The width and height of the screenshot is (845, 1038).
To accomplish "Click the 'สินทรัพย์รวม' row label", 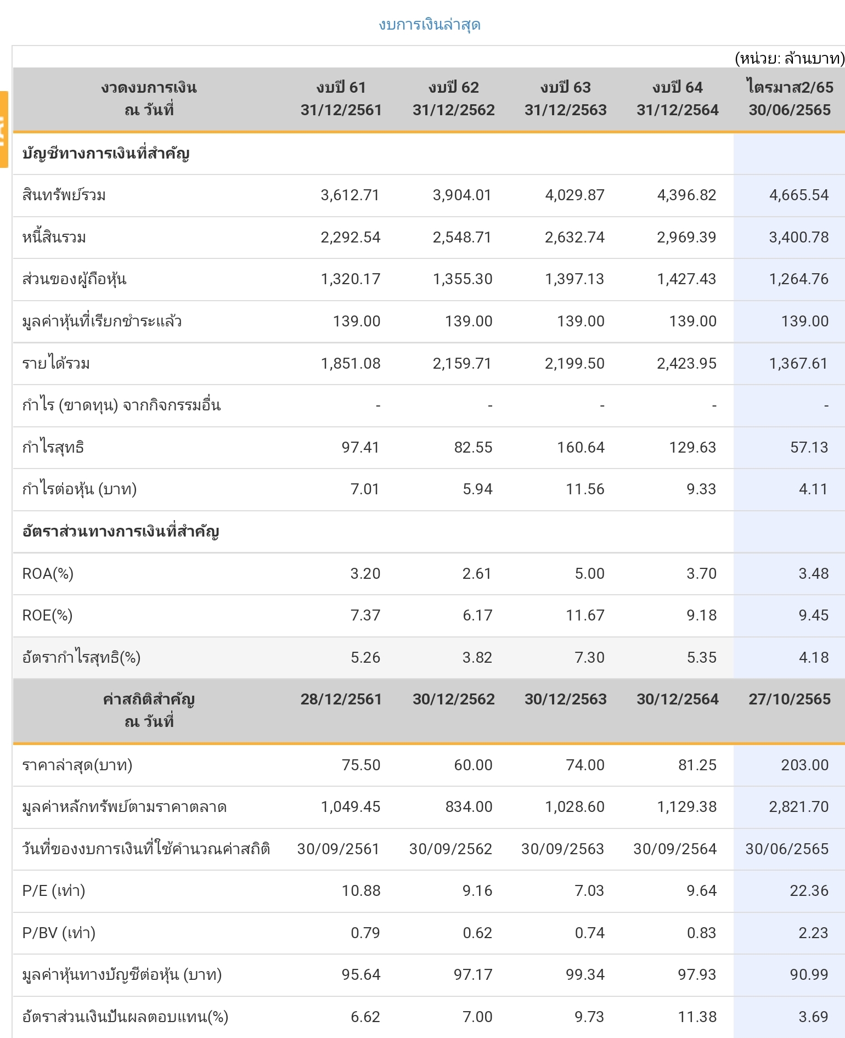I will (x=64, y=195).
